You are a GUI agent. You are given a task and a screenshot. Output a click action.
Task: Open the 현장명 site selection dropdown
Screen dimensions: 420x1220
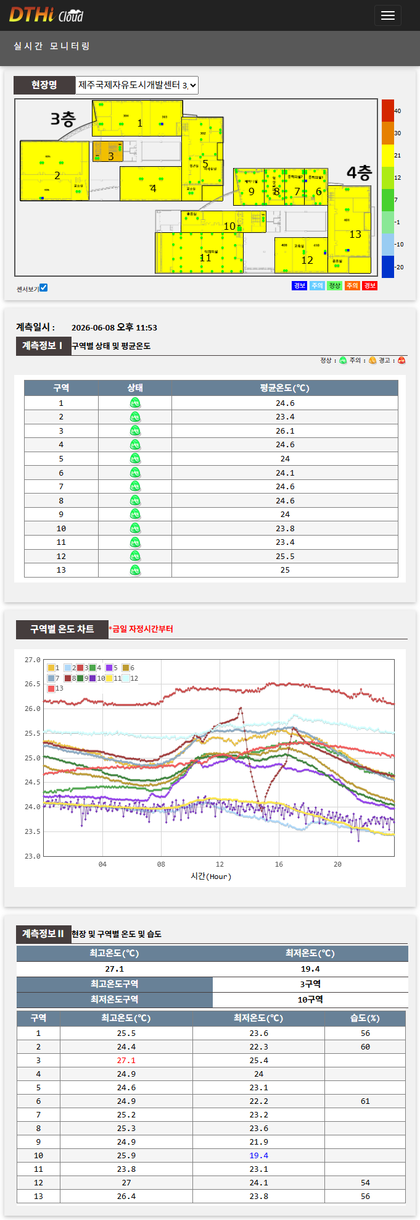click(137, 85)
